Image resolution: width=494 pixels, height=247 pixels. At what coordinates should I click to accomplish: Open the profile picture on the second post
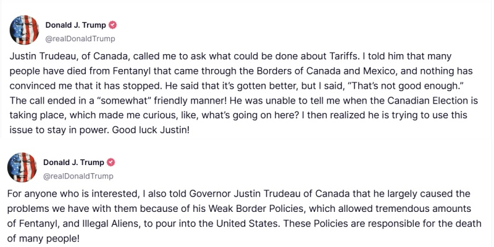[22, 168]
